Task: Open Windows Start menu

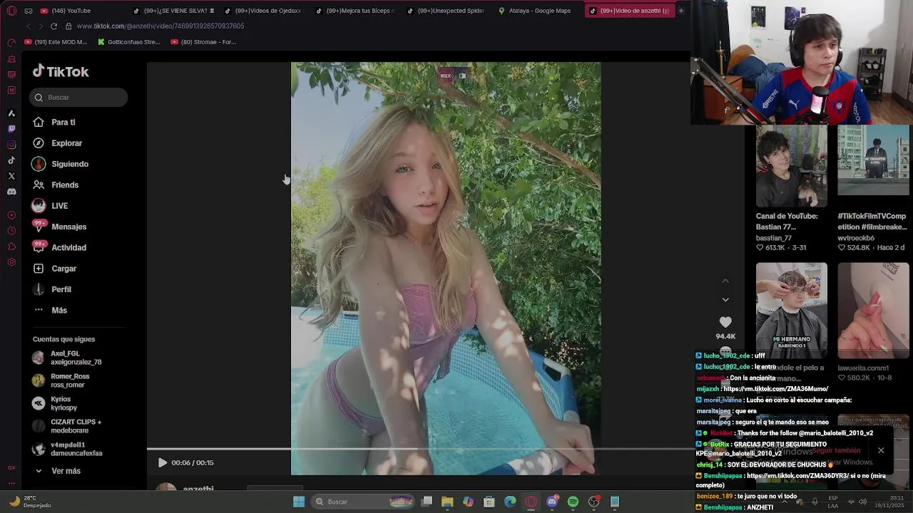Action: (x=299, y=502)
